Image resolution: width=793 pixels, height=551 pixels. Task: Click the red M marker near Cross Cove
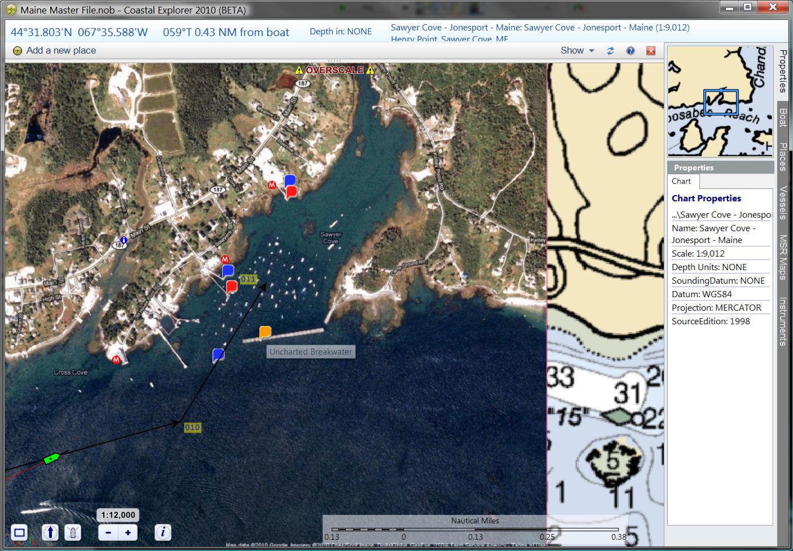pyautogui.click(x=116, y=360)
